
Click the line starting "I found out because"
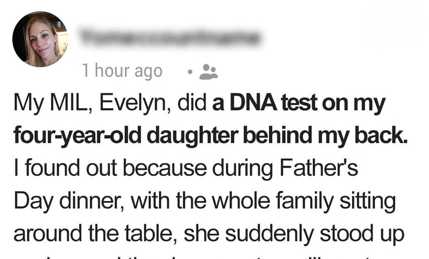pos(185,170)
